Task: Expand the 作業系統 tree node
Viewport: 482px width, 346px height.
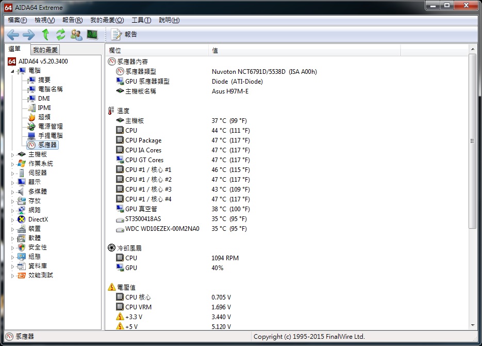Action: (12, 164)
